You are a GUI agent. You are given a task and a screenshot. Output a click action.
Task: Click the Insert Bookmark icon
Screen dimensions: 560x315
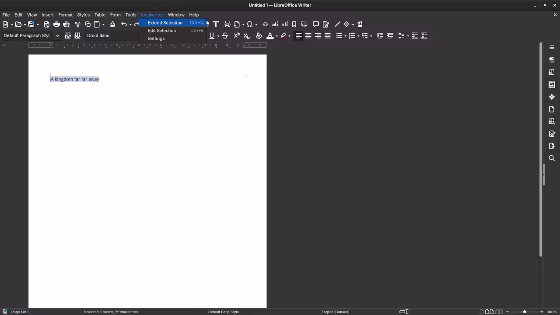(x=294, y=24)
